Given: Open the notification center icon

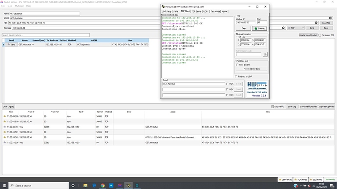Looking at the screenshot, I should 332,186.
